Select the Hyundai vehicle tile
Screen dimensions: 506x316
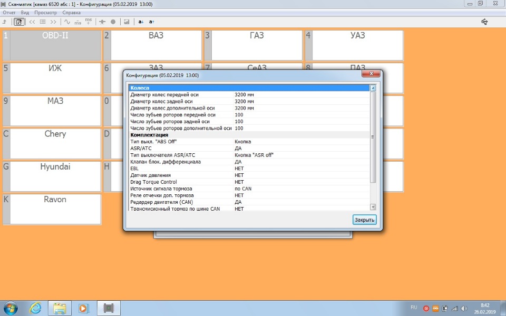coord(55,176)
